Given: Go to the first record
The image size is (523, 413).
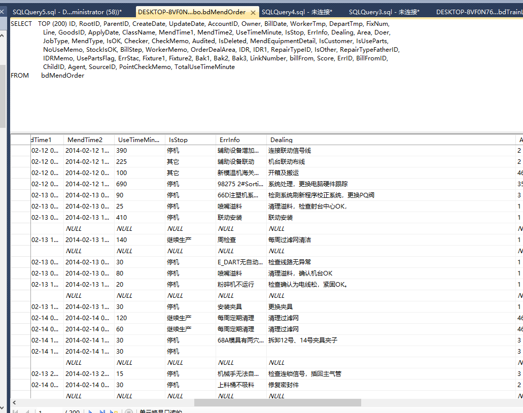Looking at the screenshot, I should pos(15,411).
